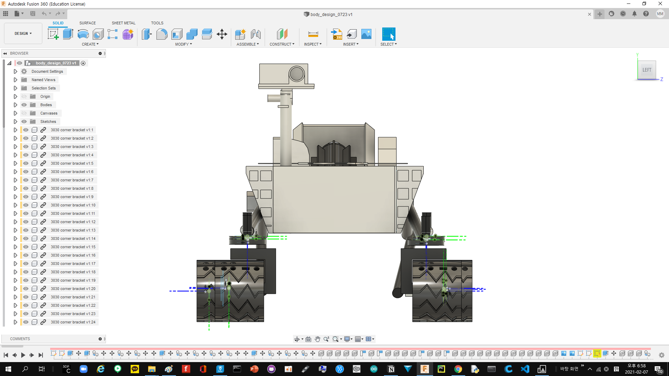Open the SELECT dropdown menu
This screenshot has width=669, height=376.
tap(388, 44)
